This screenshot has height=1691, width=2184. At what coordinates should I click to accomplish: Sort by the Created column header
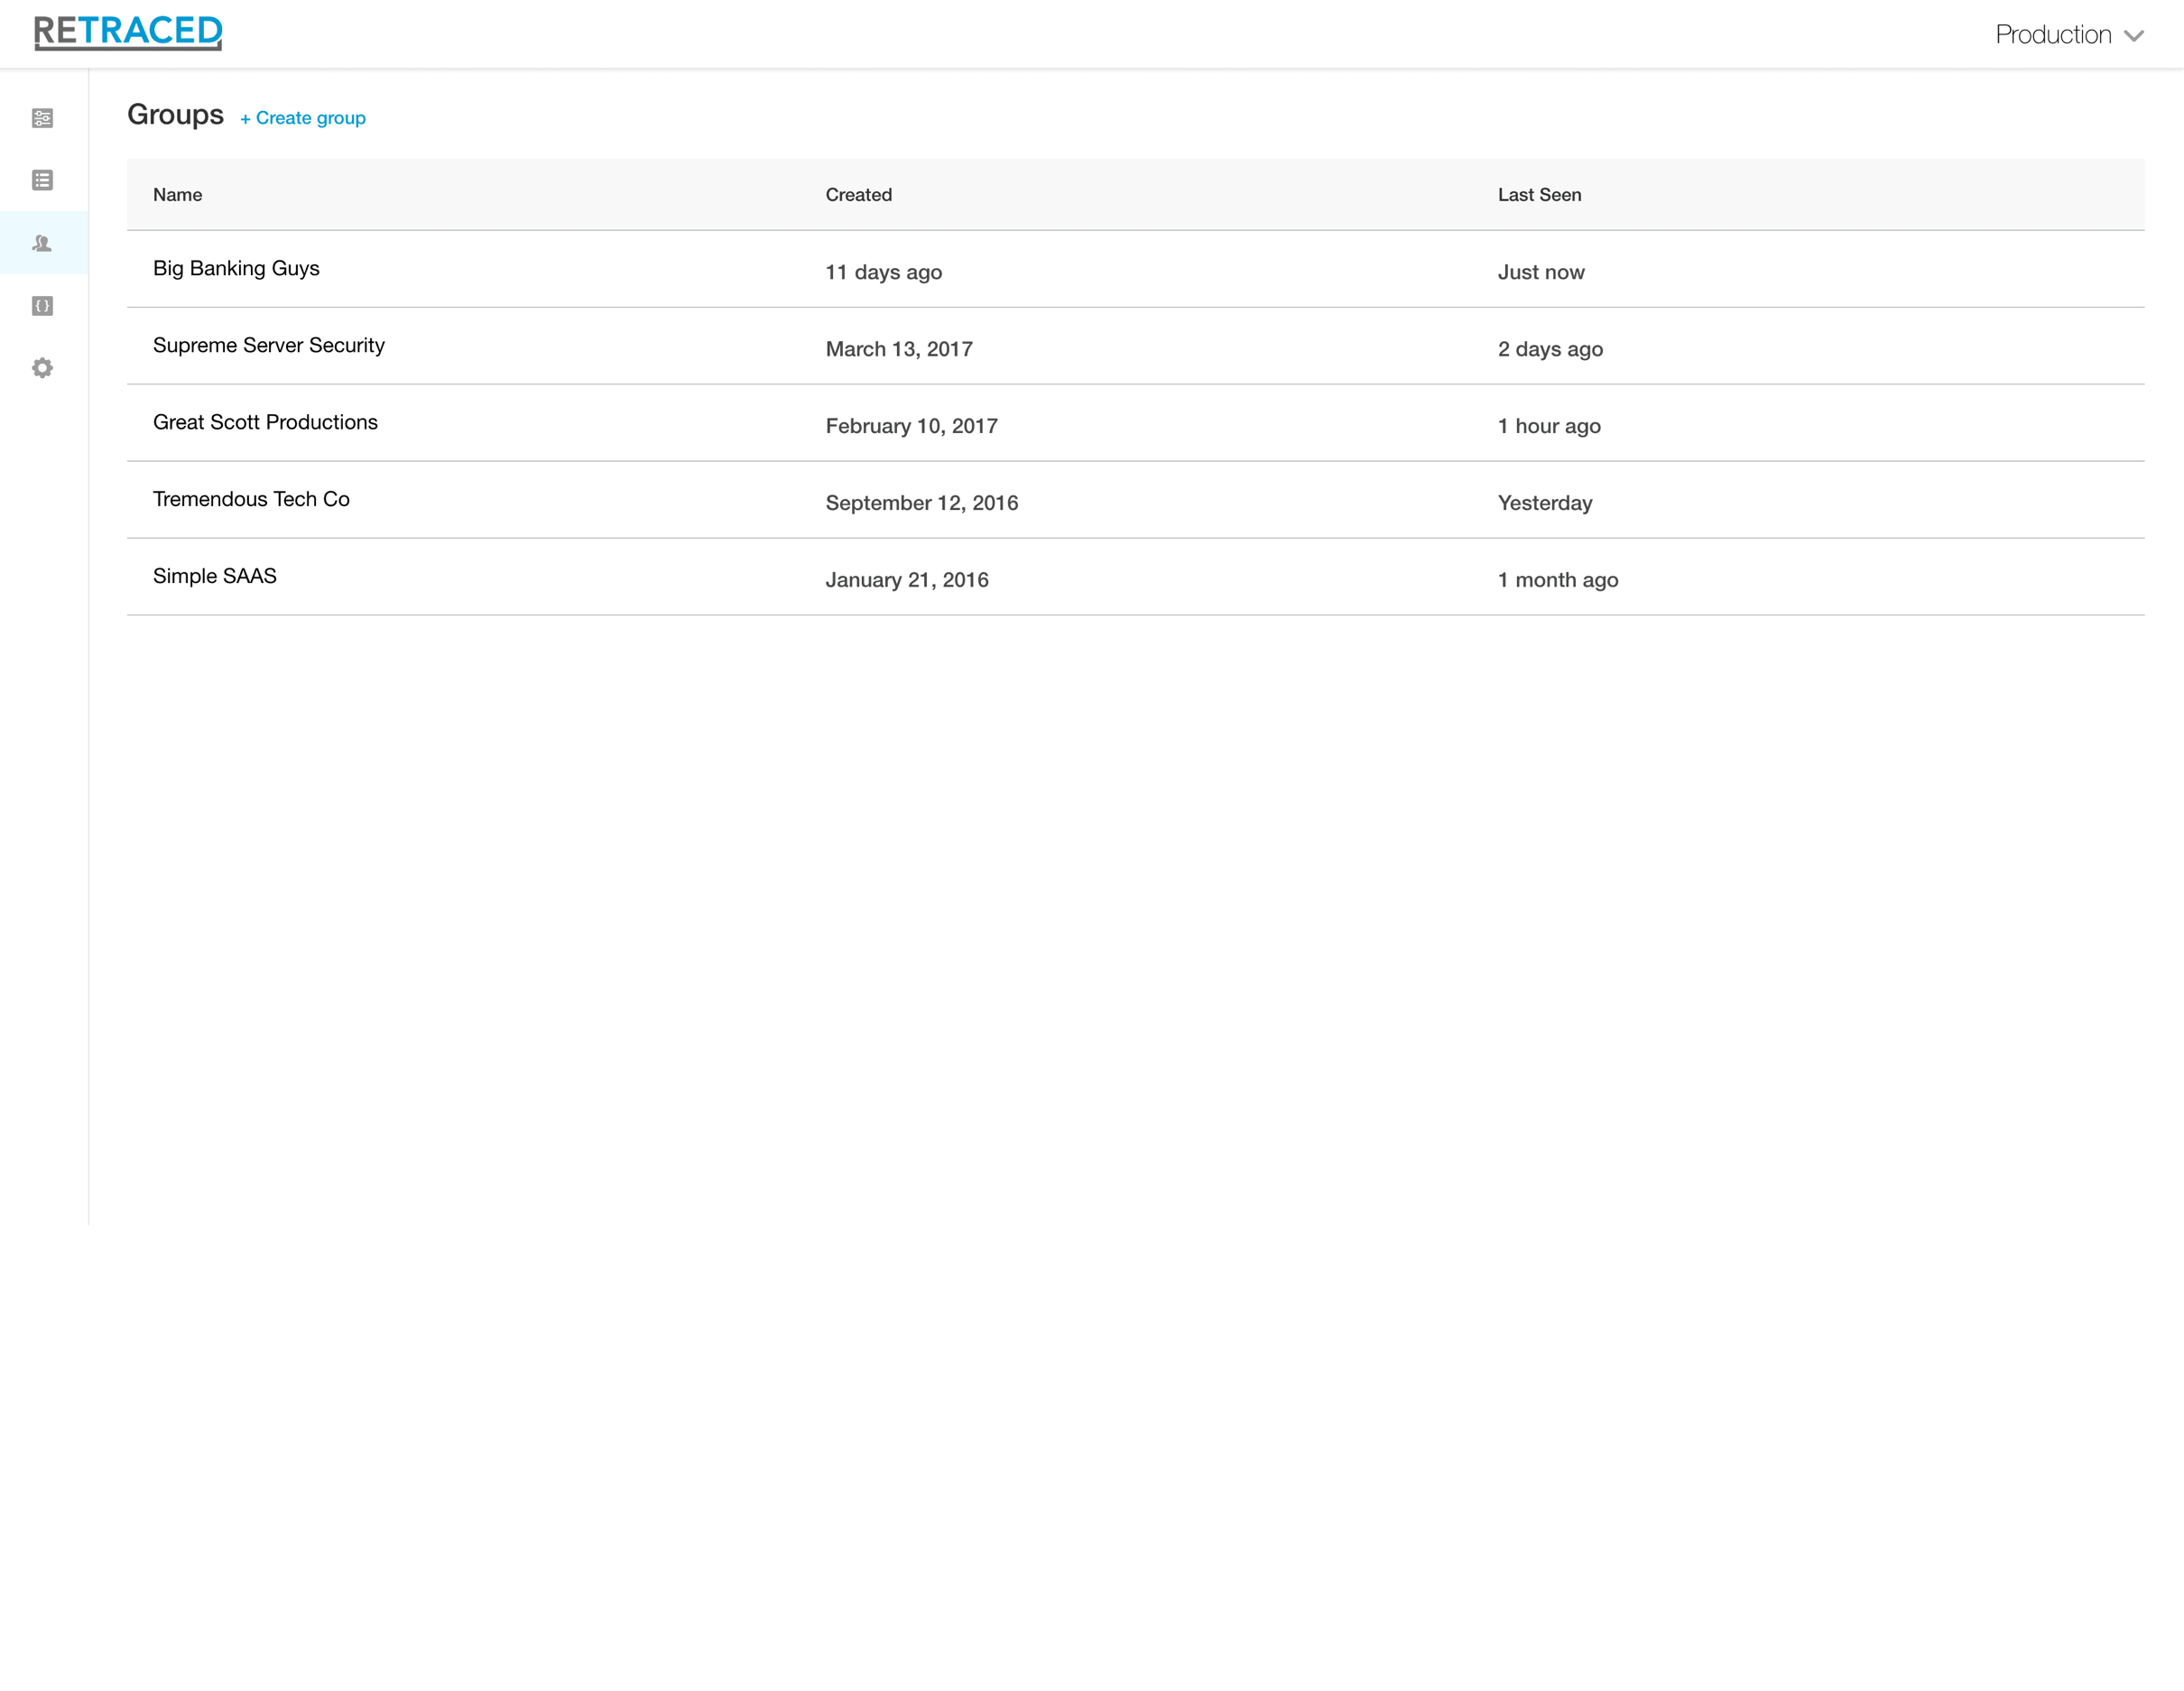[x=858, y=195]
